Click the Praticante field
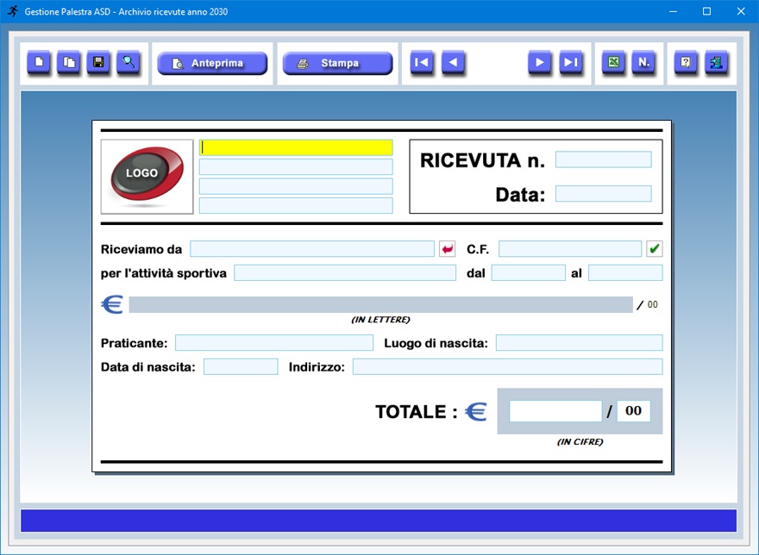The image size is (759, 555). 274,343
